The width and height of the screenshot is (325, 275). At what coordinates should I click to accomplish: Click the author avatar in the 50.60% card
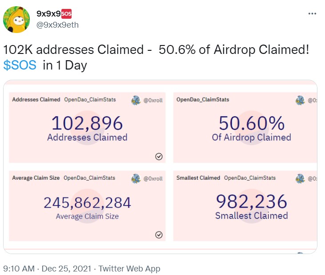[x=301, y=100]
